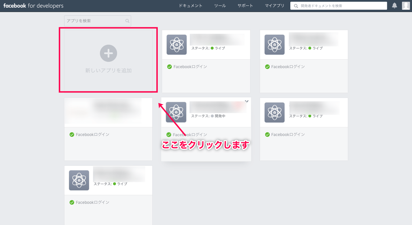Click the 開発中 status text

pyautogui.click(x=220, y=116)
